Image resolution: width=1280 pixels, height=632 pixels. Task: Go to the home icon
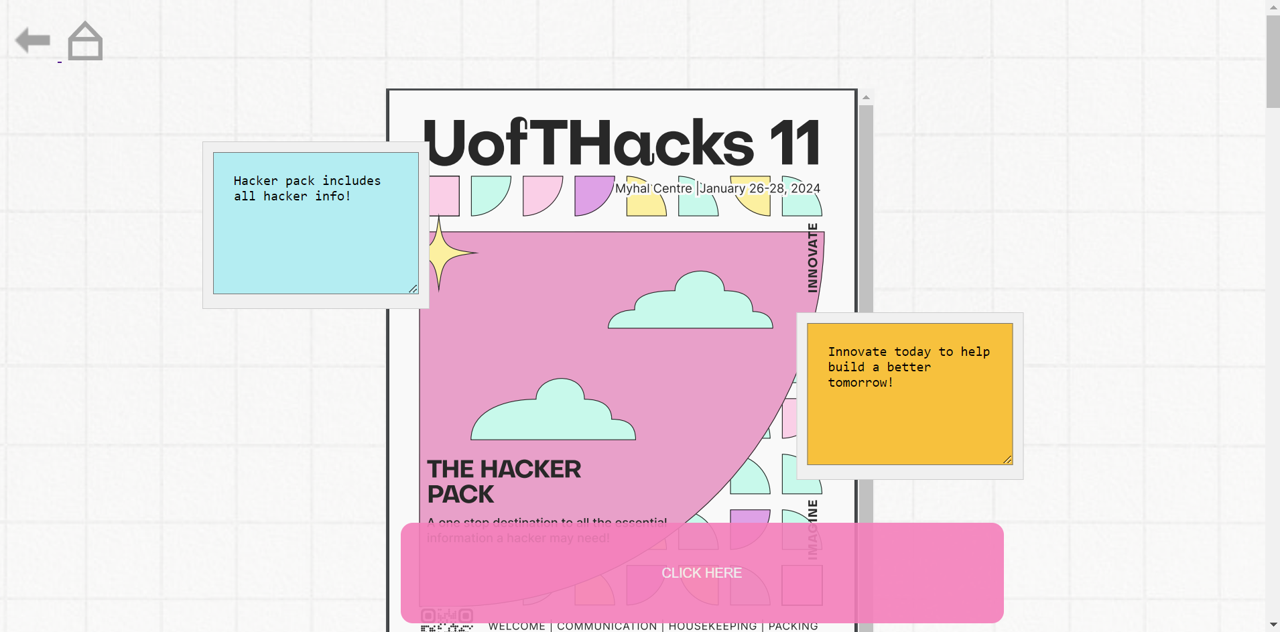pos(85,41)
